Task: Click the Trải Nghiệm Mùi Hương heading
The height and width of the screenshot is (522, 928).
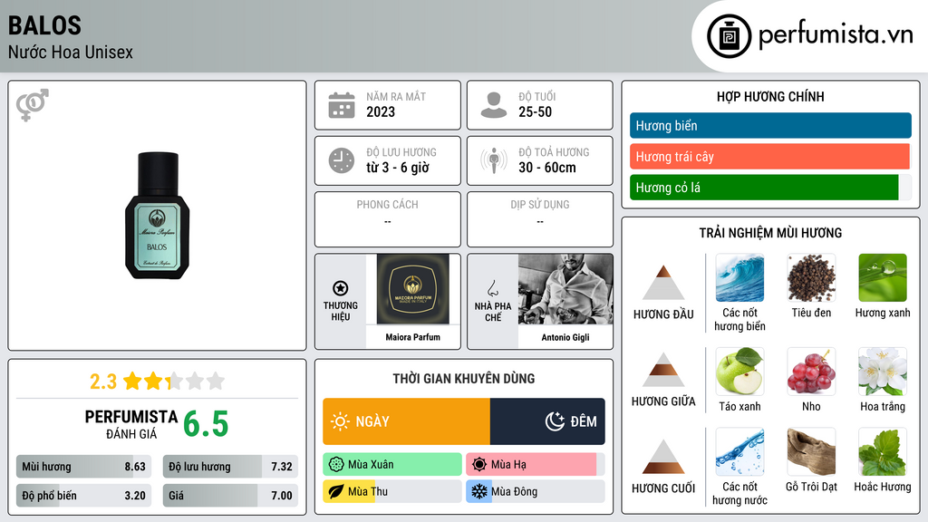Action: [x=770, y=233]
